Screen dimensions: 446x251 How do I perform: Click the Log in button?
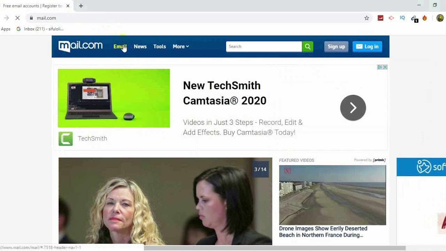tap(367, 46)
